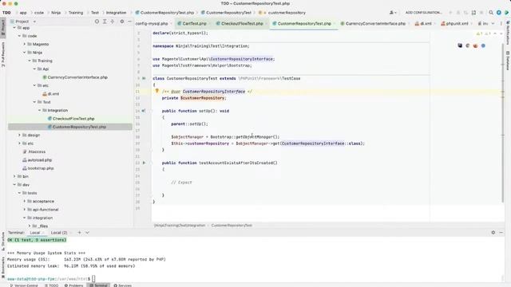Viewport: 511px width, 287px height.
Task: Open the terminal tabs dropdown chevron
Action: (87, 232)
